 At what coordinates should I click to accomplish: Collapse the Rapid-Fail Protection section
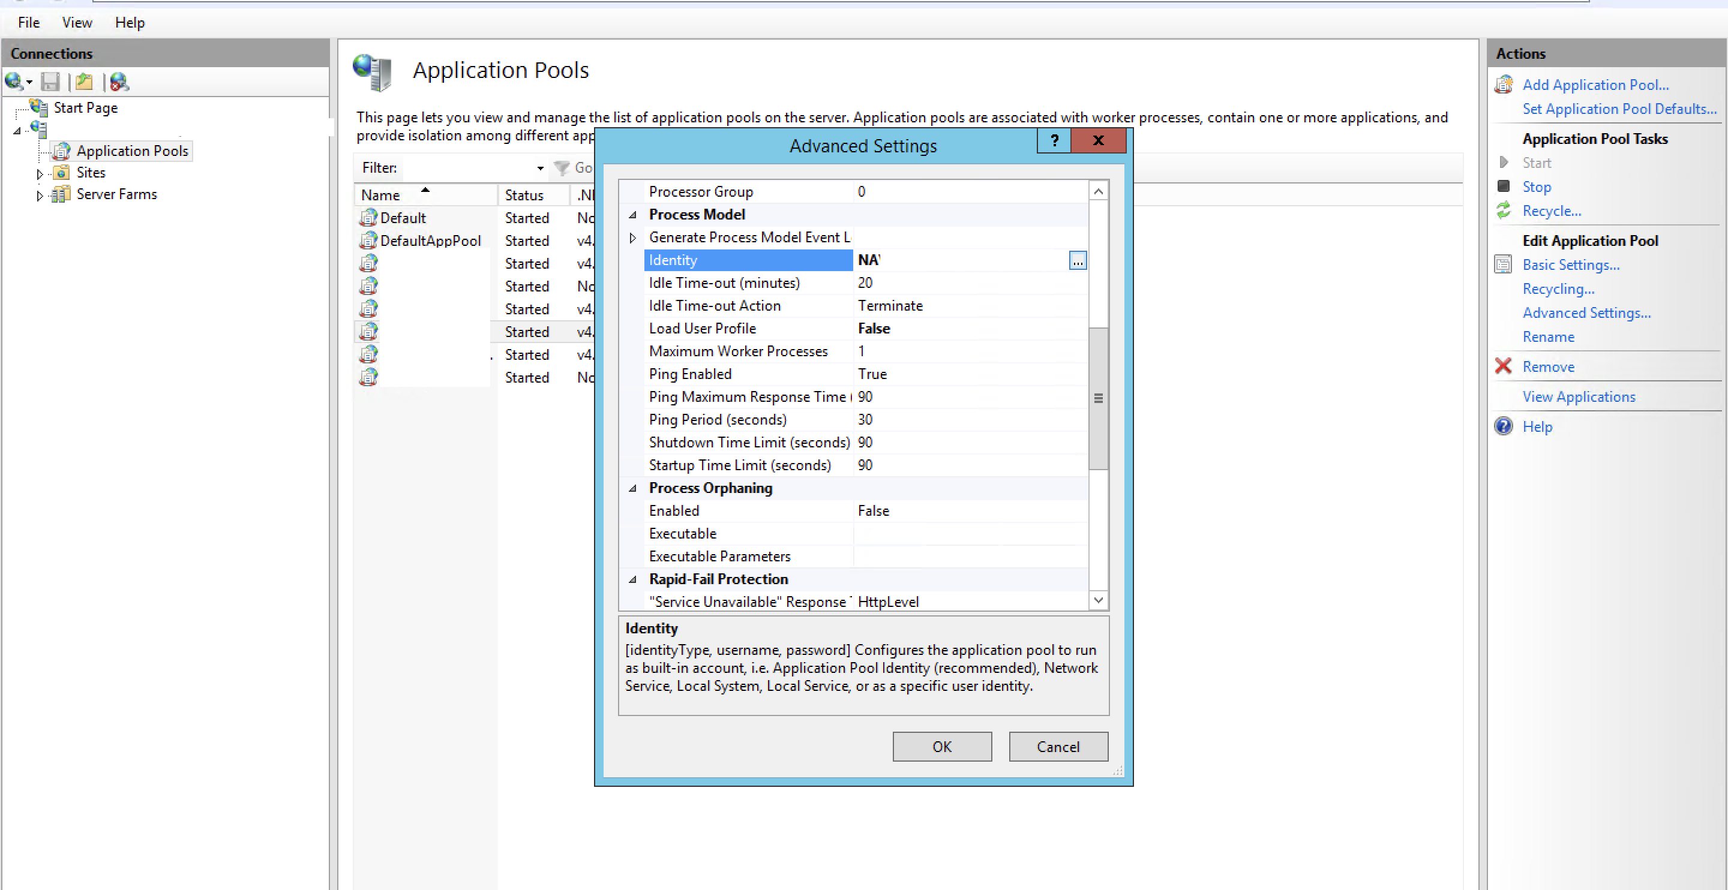pyautogui.click(x=632, y=579)
